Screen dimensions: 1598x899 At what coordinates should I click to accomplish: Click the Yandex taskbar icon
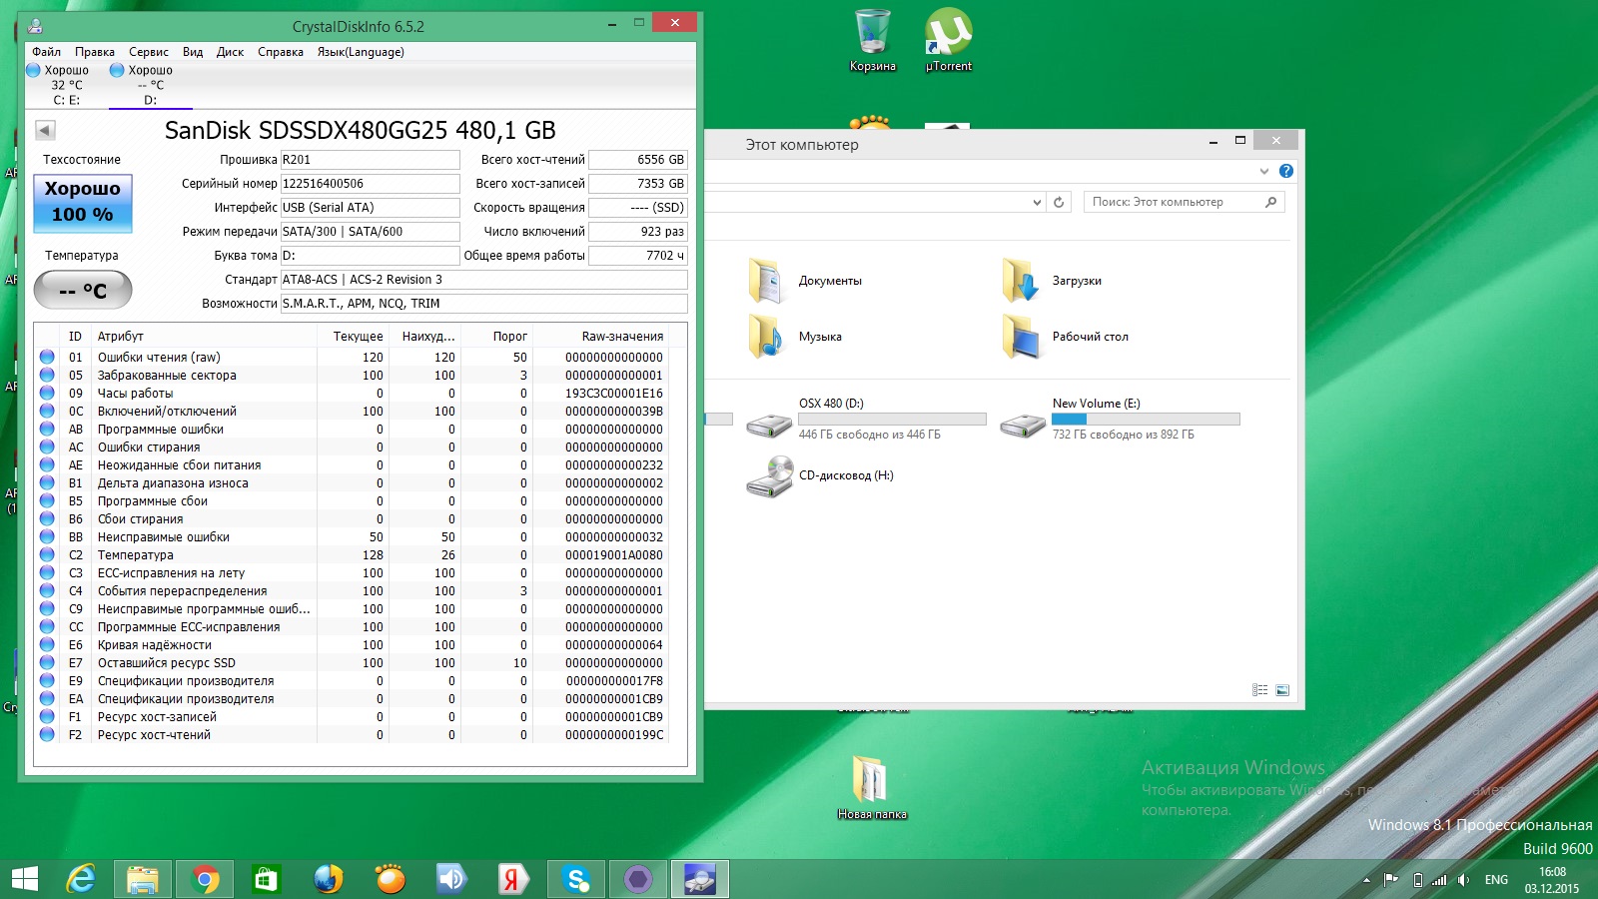coord(513,879)
